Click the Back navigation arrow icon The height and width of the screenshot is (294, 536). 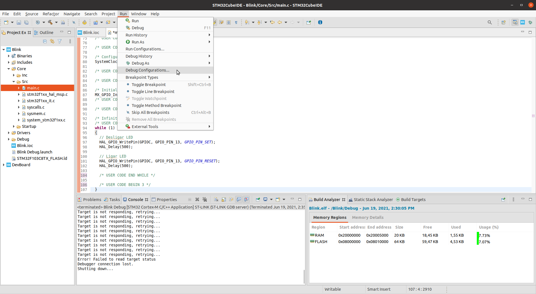coord(280,22)
